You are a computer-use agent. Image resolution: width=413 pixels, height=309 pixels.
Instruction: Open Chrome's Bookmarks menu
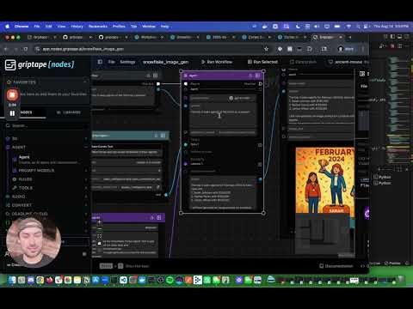(98, 27)
